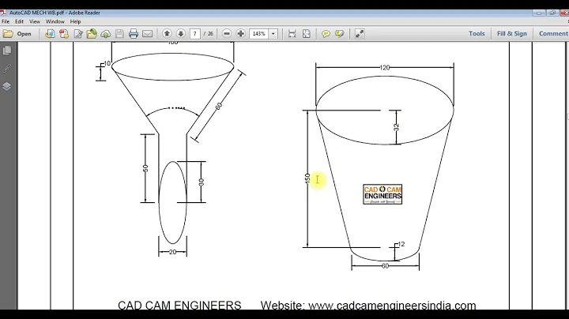Open the View menu
This screenshot has width=569, height=319.
(x=35, y=22)
